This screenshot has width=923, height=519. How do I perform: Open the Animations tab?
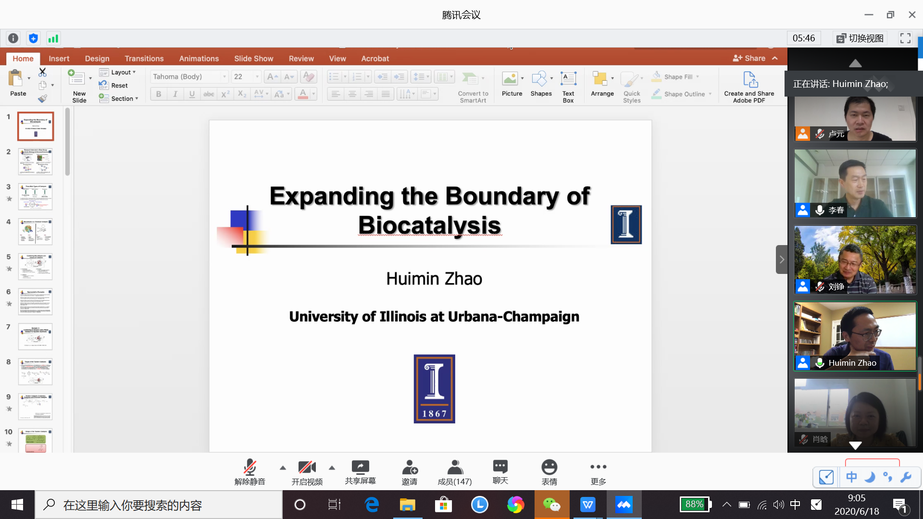point(199,59)
